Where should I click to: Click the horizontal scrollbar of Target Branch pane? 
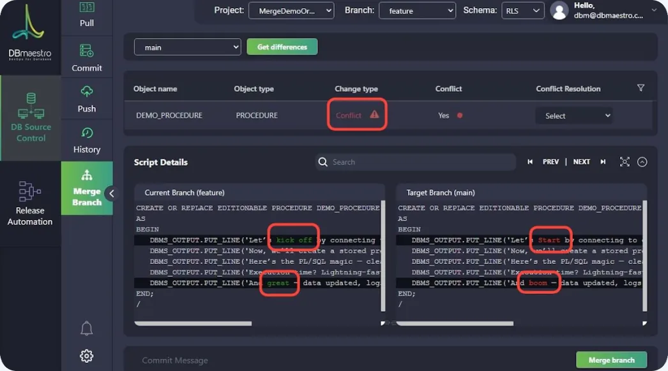pos(455,323)
